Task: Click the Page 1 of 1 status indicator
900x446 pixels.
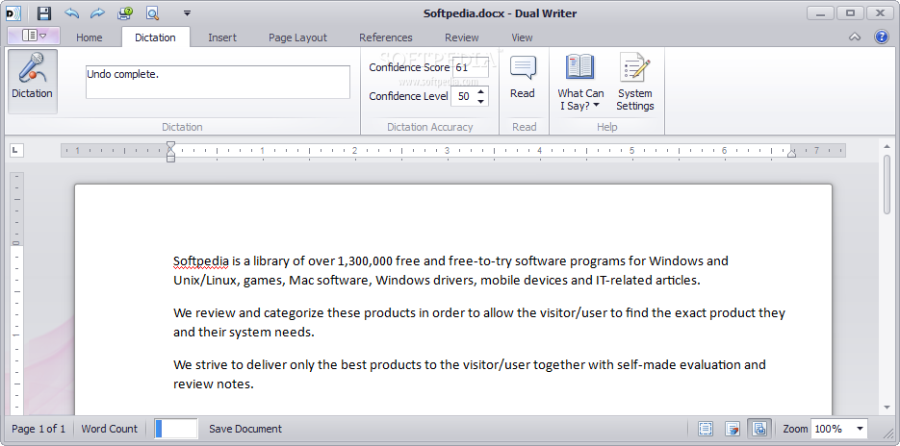Action: point(39,429)
